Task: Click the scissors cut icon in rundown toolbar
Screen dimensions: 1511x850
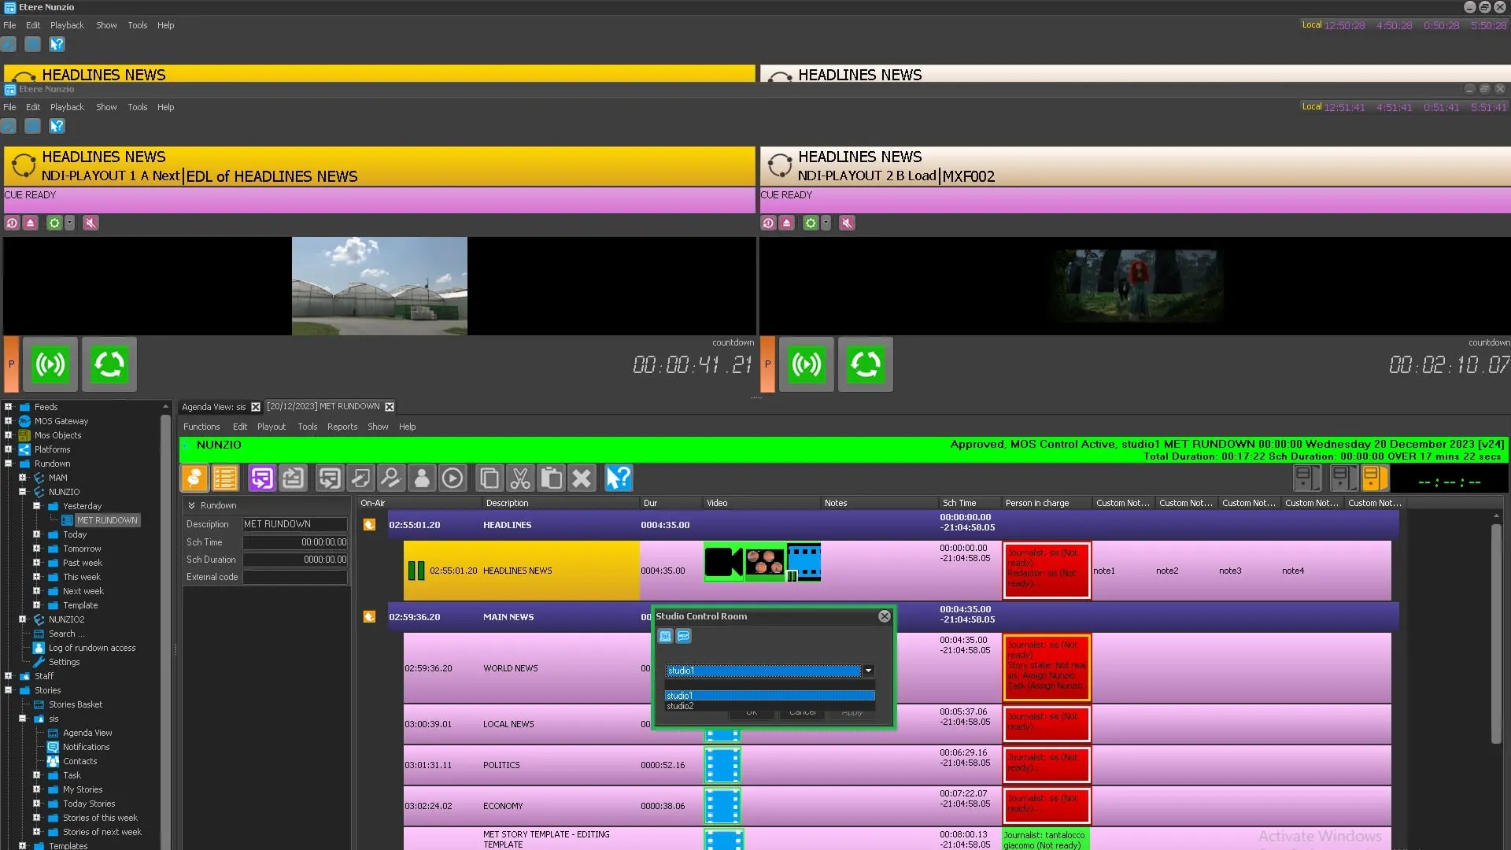Action: point(520,478)
